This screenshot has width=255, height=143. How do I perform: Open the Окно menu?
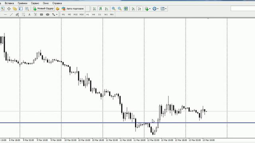(x=46, y=3)
